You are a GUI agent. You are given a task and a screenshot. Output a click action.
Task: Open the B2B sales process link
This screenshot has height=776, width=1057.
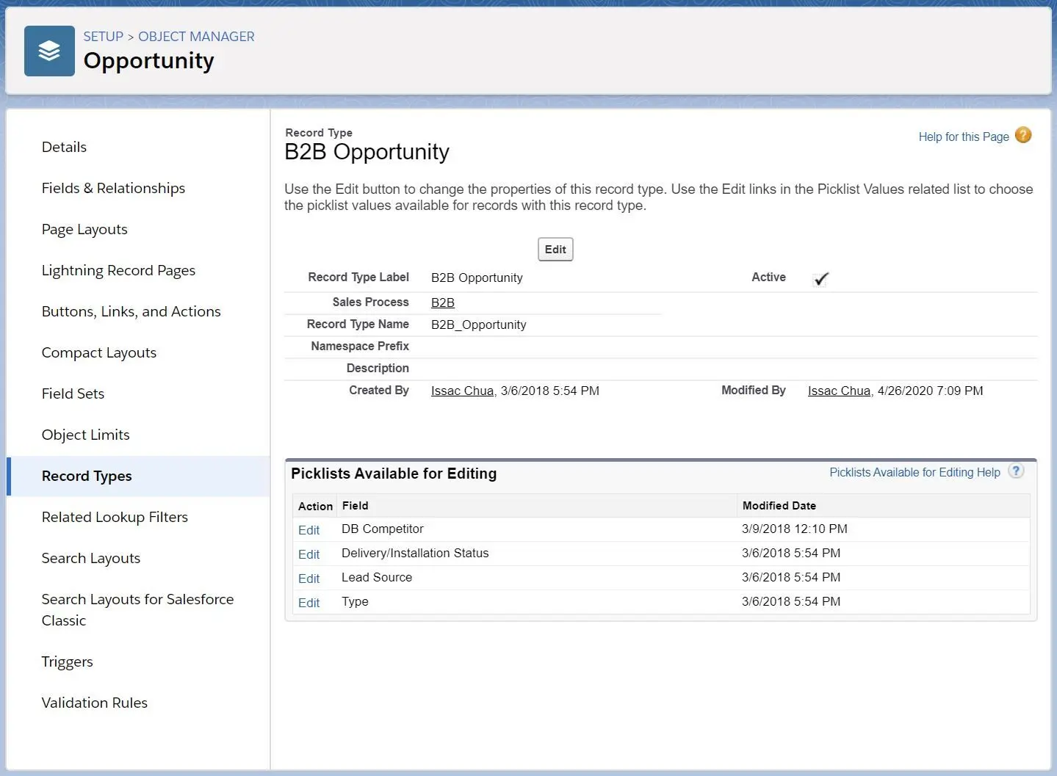coord(442,302)
